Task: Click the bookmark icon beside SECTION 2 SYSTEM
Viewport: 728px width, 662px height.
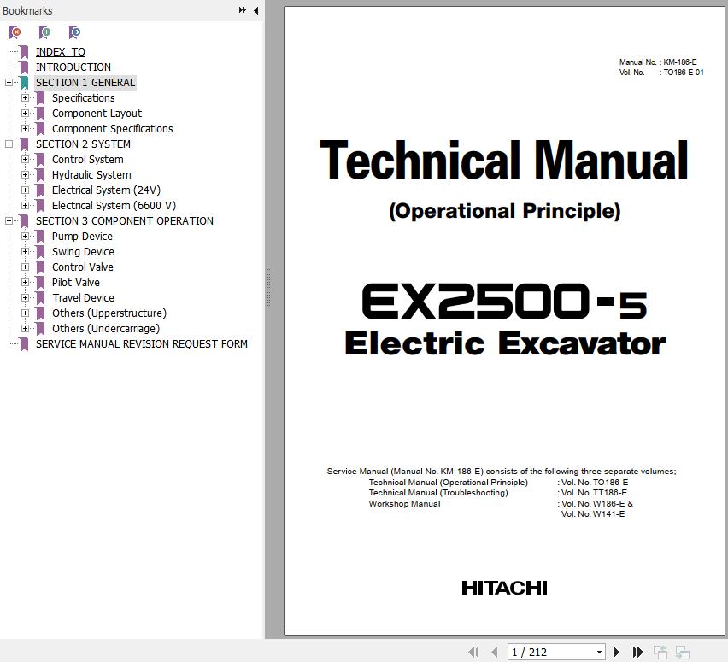Action: [24, 144]
